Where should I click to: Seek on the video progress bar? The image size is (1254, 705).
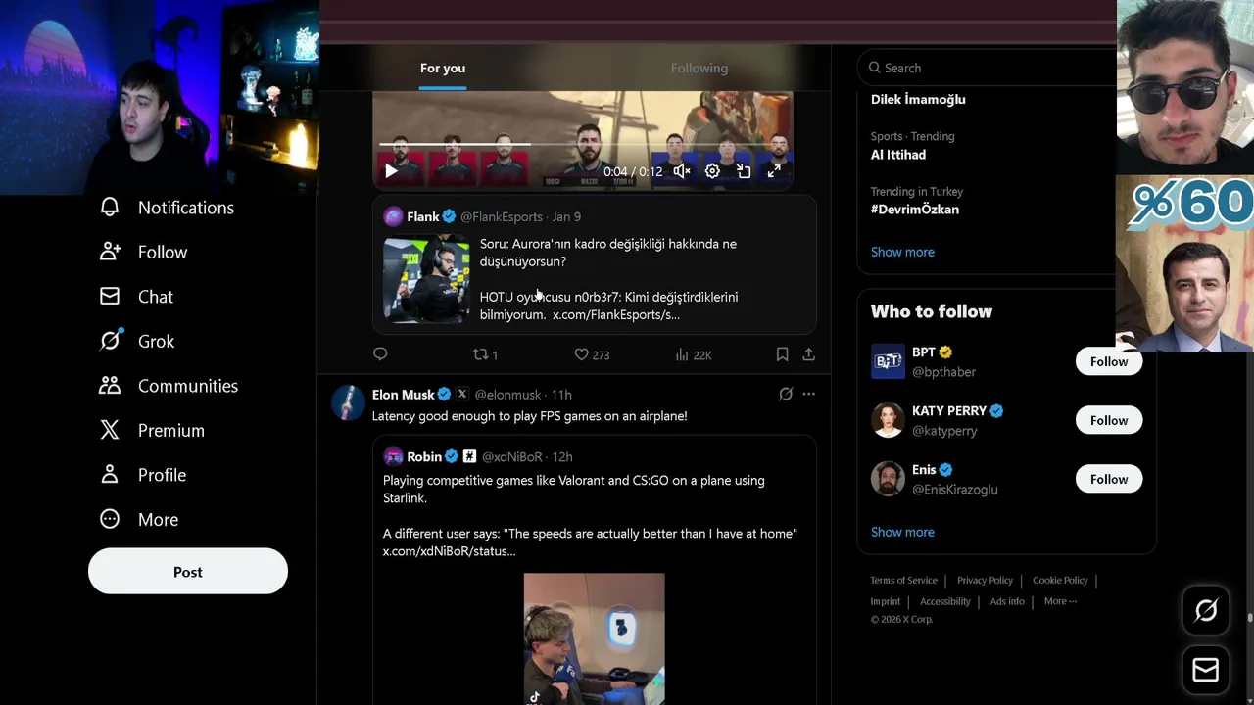point(584,145)
